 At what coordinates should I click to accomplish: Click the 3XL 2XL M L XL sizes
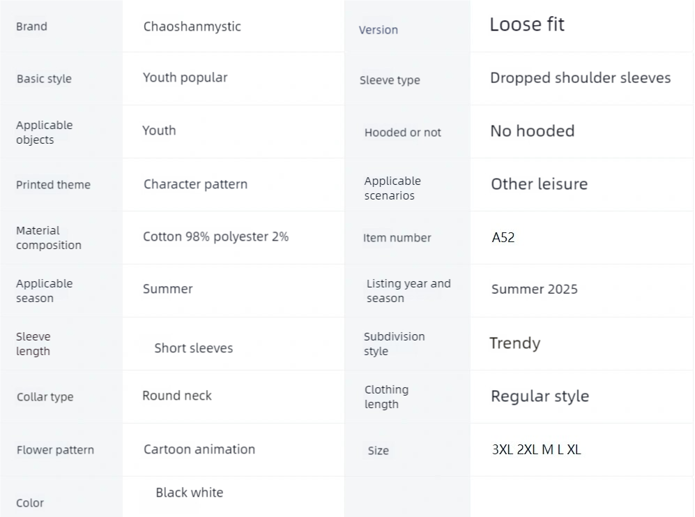(536, 449)
